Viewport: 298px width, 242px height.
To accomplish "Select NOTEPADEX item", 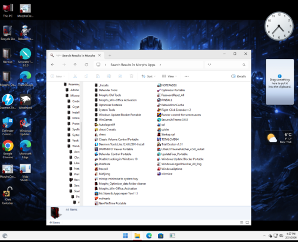I will pos(167,85).
